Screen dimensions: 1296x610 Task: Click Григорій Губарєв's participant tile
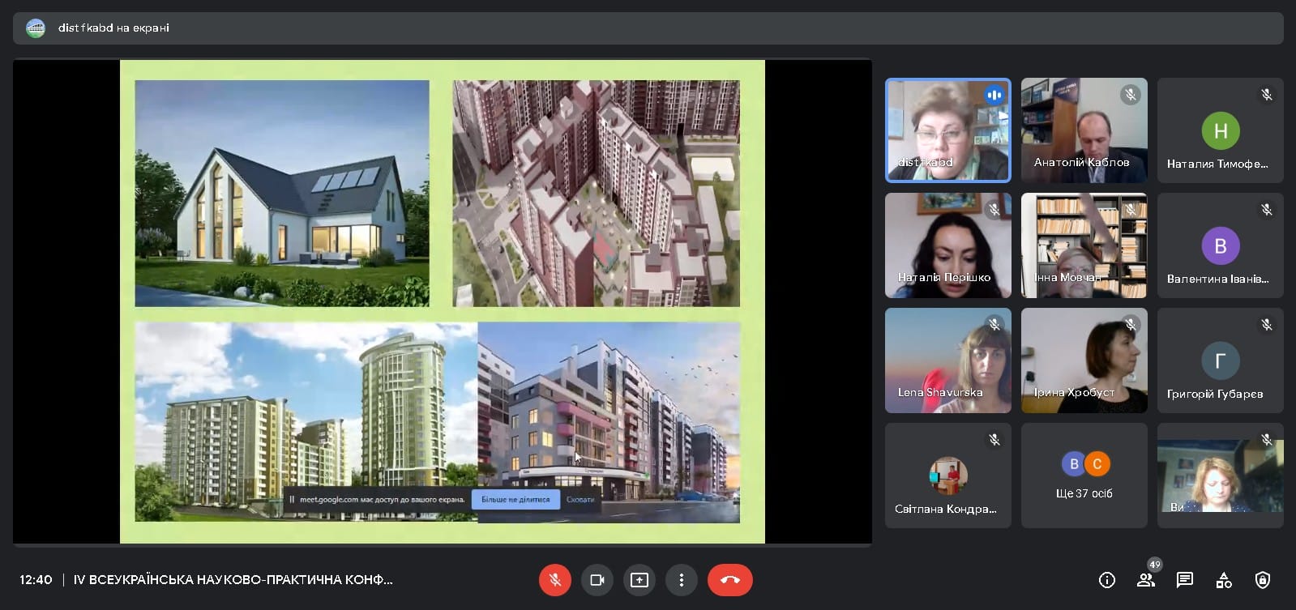point(1221,360)
